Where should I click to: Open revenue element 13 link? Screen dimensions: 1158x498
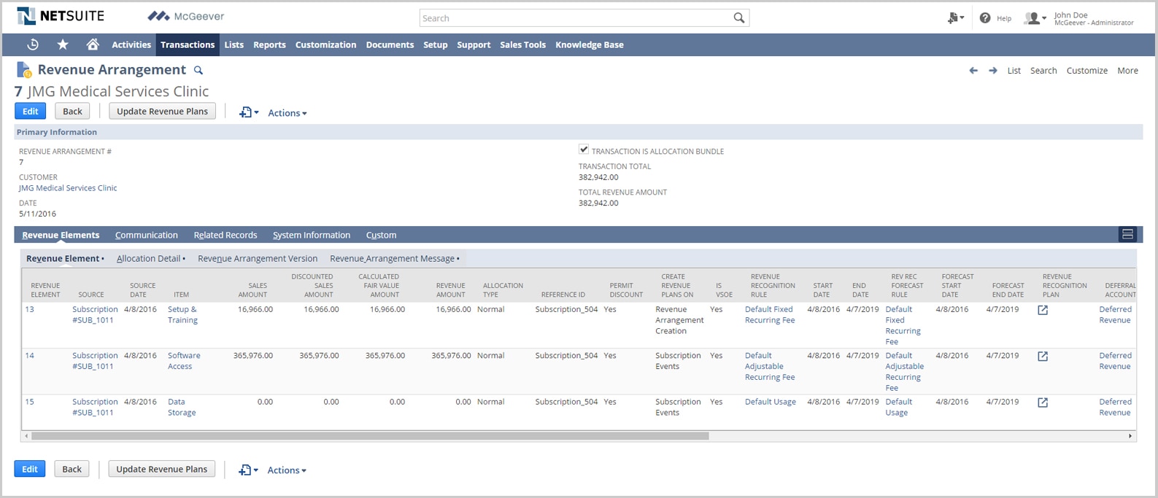click(x=30, y=309)
